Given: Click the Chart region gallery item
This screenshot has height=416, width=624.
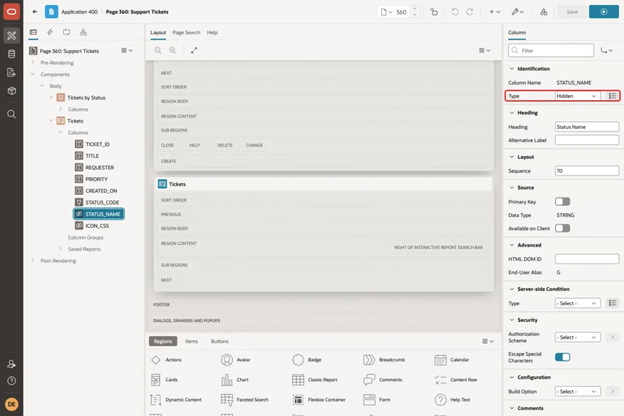Looking at the screenshot, I should click(235, 380).
